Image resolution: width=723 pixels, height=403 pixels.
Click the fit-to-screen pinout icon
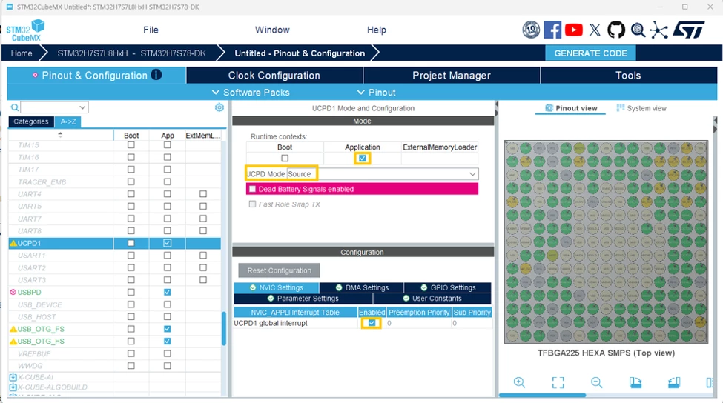click(558, 382)
